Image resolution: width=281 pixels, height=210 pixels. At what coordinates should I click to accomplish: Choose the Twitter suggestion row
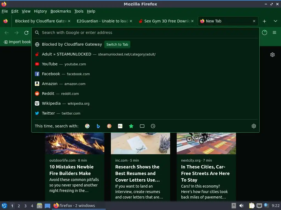click(145, 113)
